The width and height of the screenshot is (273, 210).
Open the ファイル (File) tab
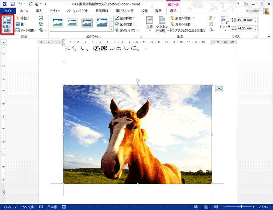point(8,11)
